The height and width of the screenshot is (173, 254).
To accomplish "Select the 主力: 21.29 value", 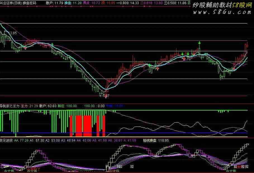I will [29, 106].
